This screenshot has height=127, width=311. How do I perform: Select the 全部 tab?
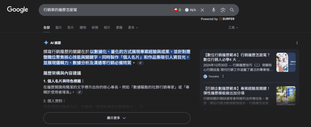46,28
